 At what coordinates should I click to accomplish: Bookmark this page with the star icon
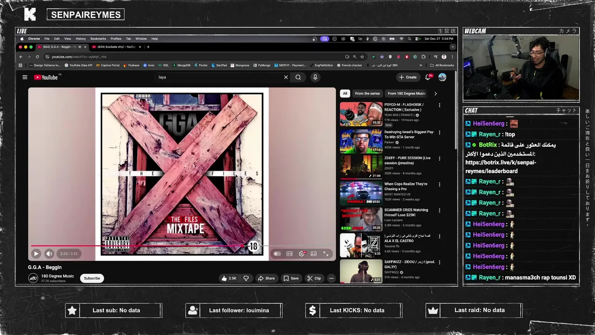click(x=362, y=57)
